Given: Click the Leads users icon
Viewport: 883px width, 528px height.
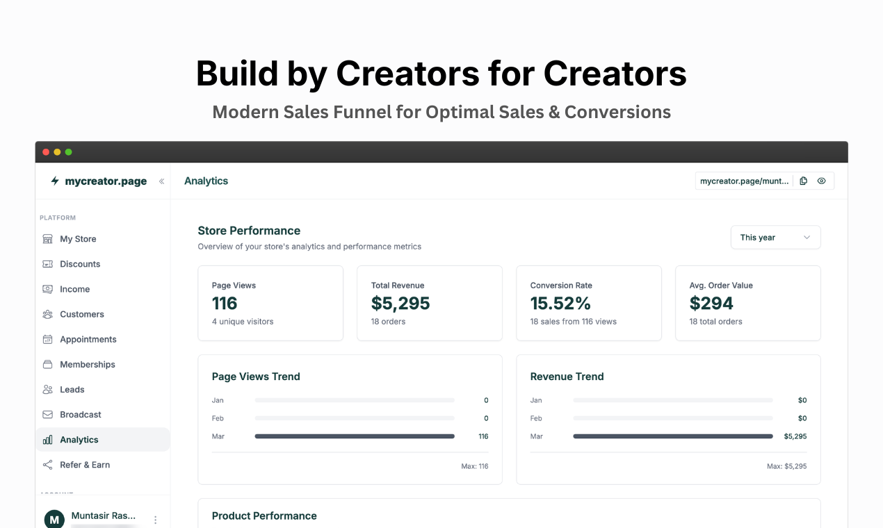Looking at the screenshot, I should (x=47, y=390).
